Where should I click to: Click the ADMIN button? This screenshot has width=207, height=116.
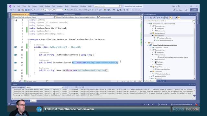pyautogui.click(x=194, y=10)
